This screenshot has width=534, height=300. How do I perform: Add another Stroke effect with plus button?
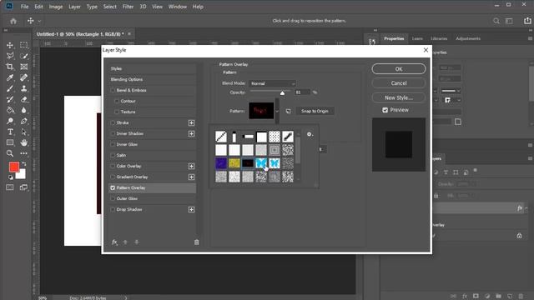pyautogui.click(x=191, y=122)
